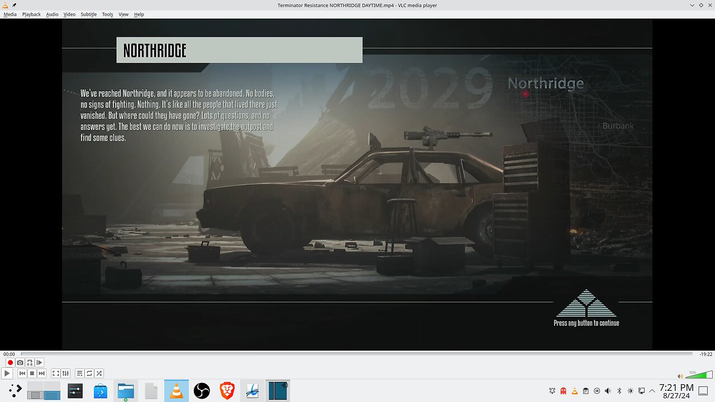715x402 pixels.
Task: Open the clock calendar showing 7:21 PM
Action: pyautogui.click(x=676, y=391)
